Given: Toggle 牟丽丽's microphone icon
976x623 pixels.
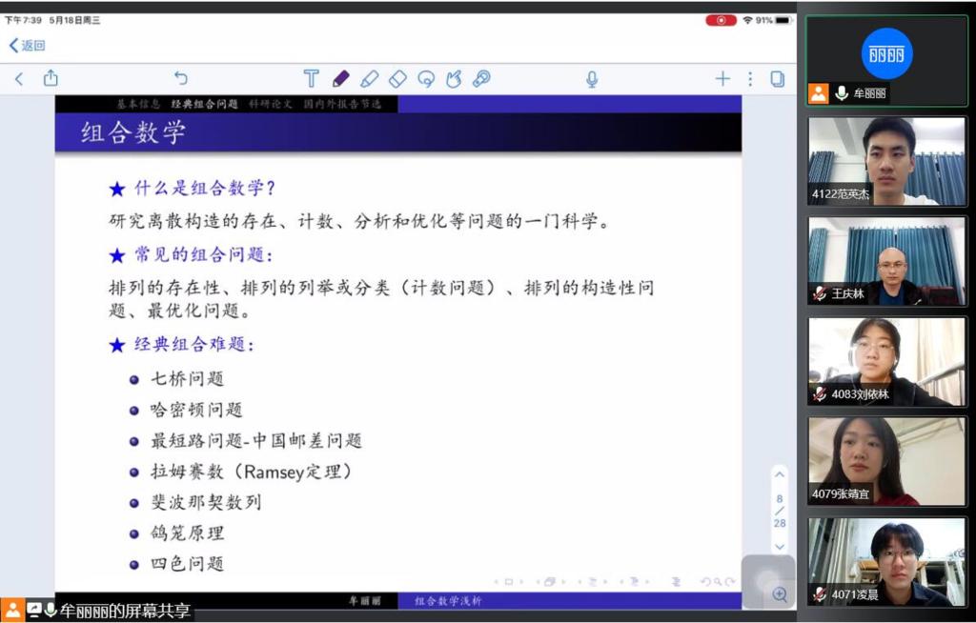Looking at the screenshot, I should pos(842,93).
